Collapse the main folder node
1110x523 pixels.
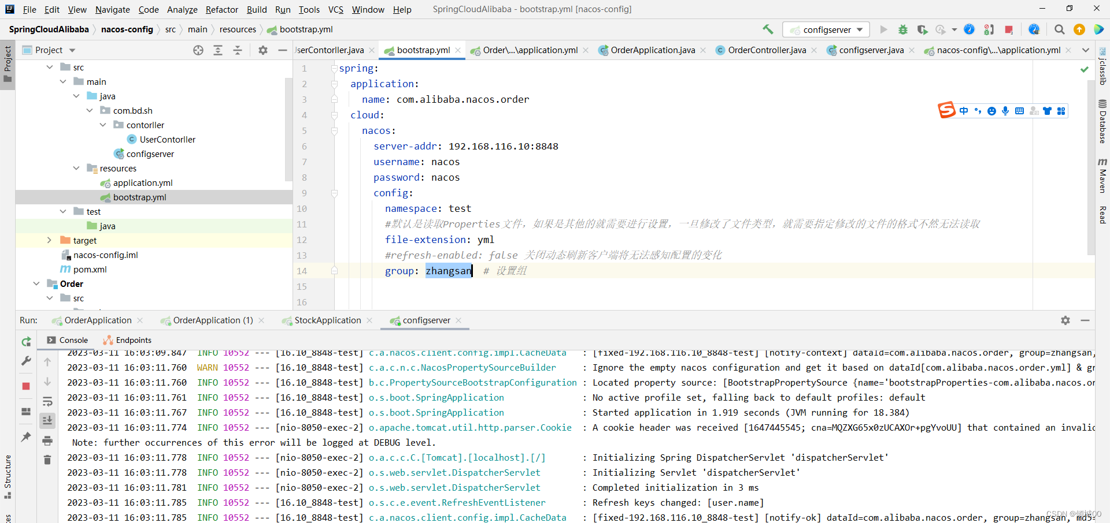click(63, 81)
